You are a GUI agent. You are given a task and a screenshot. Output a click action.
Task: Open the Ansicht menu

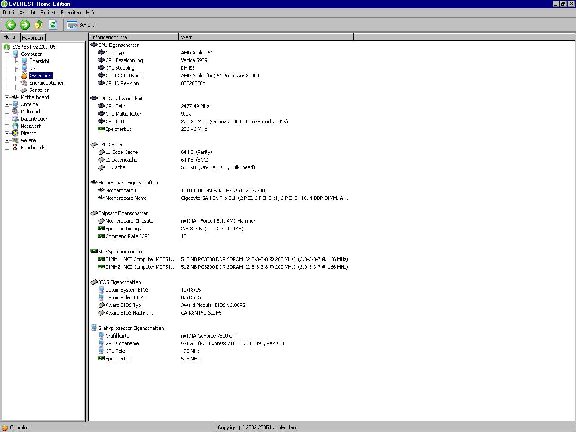pyautogui.click(x=27, y=13)
